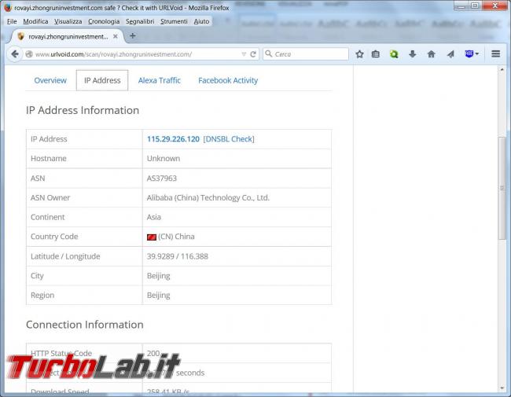Screen dimensions: 511x397
Task: Open the 115.29.226.120 IP link
Action: click(173, 139)
